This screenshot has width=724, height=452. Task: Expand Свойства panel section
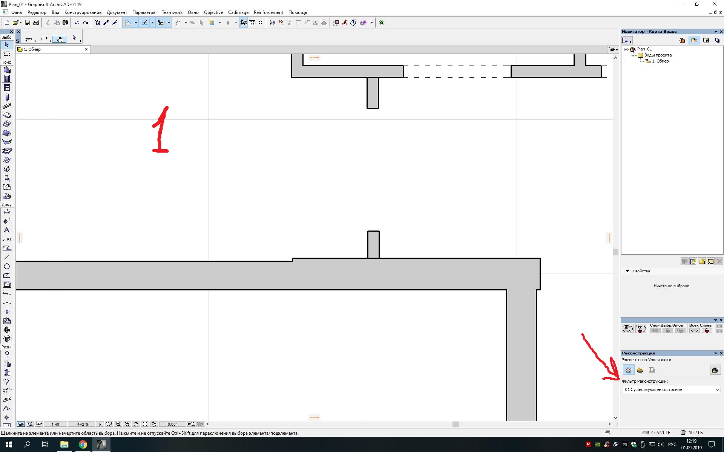point(627,271)
